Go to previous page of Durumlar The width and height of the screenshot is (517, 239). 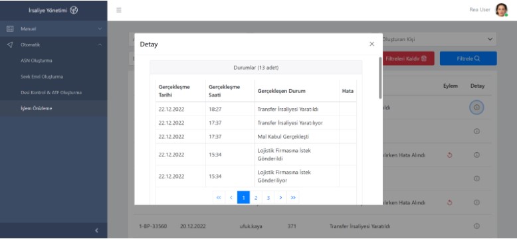231,198
